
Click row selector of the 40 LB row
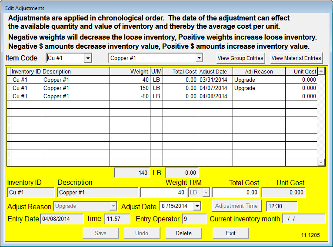tap(9, 80)
